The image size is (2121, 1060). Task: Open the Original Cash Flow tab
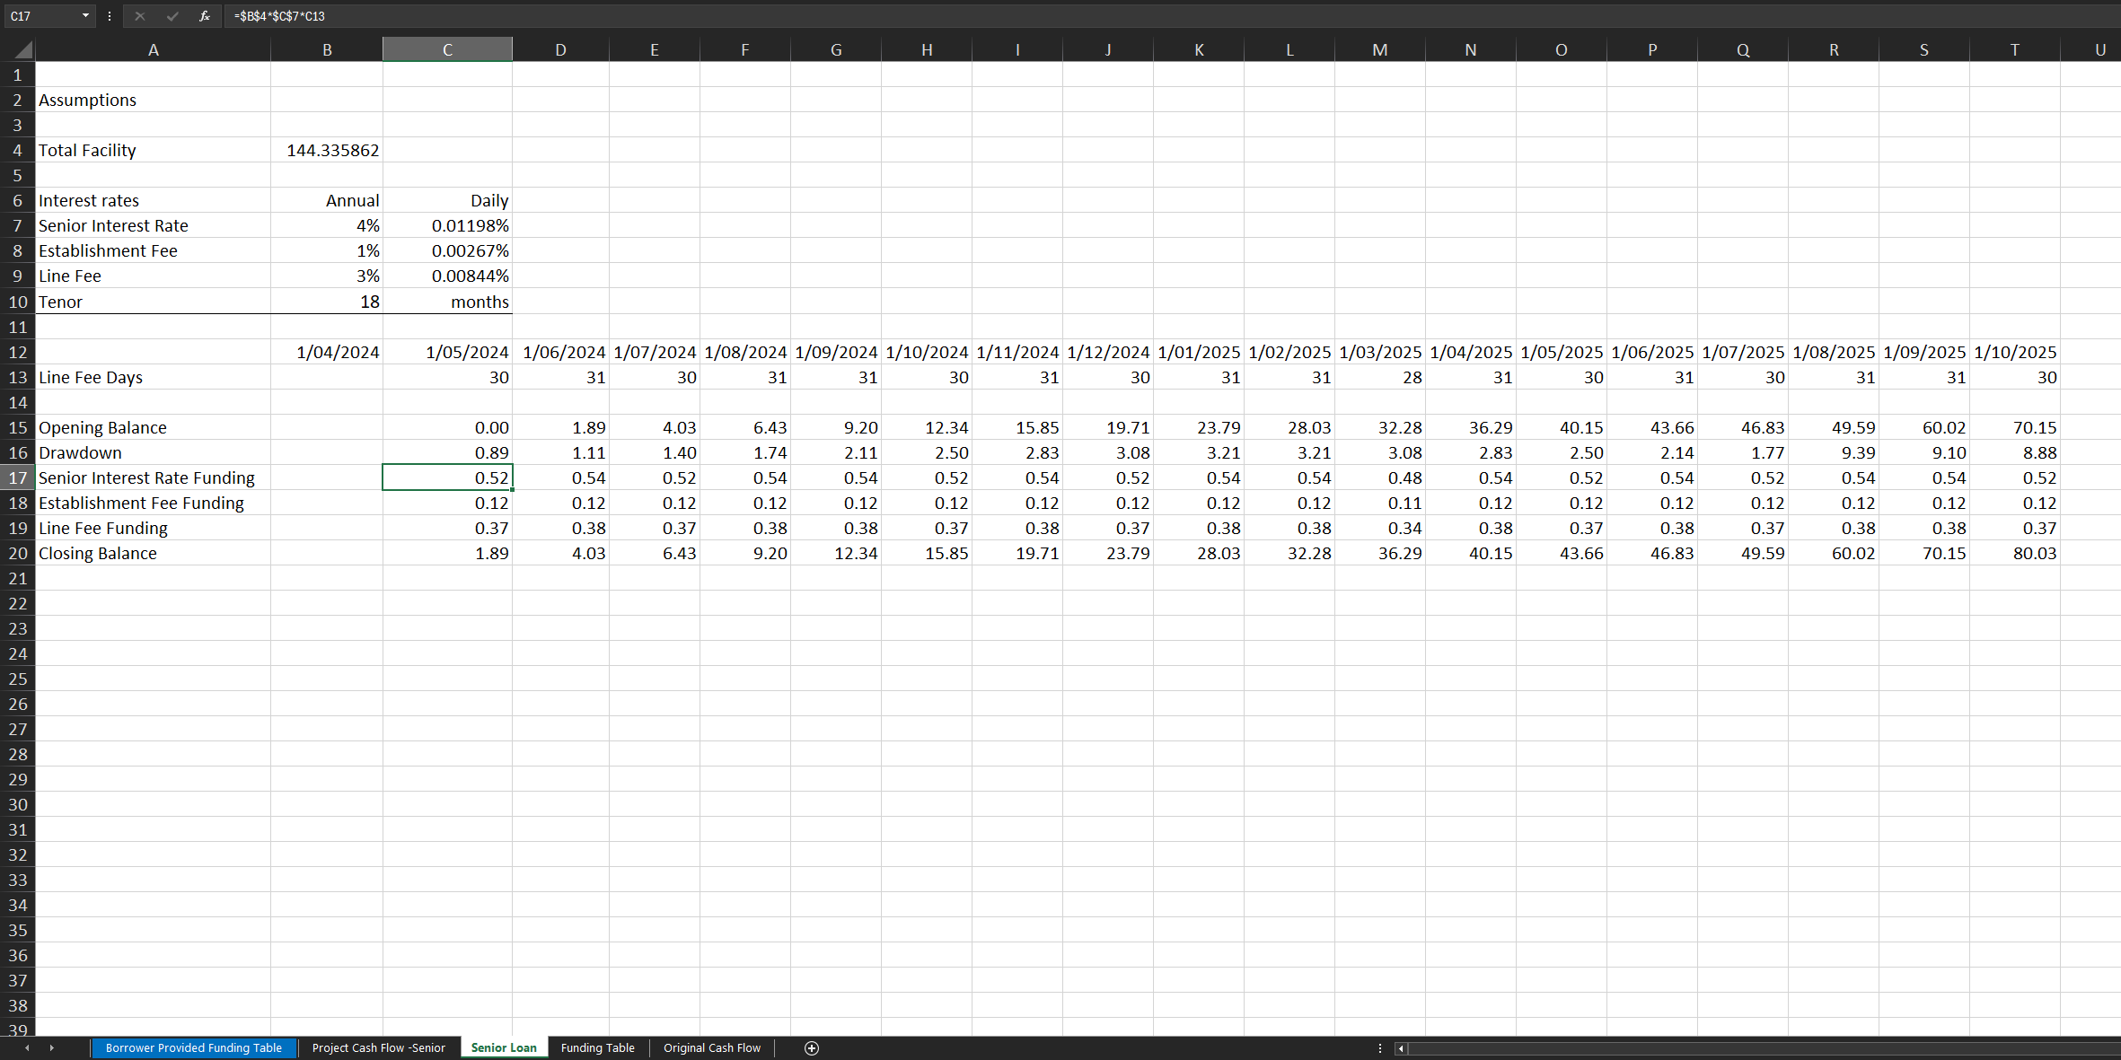[711, 1048]
